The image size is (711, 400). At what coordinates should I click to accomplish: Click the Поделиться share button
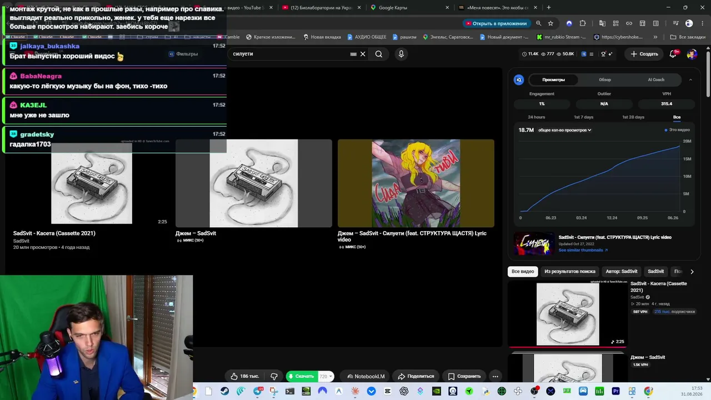point(416,376)
